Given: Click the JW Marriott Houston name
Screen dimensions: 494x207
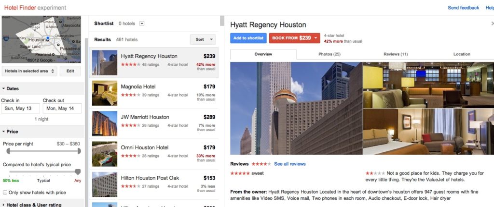Looking at the screenshot, I should click(145, 117).
